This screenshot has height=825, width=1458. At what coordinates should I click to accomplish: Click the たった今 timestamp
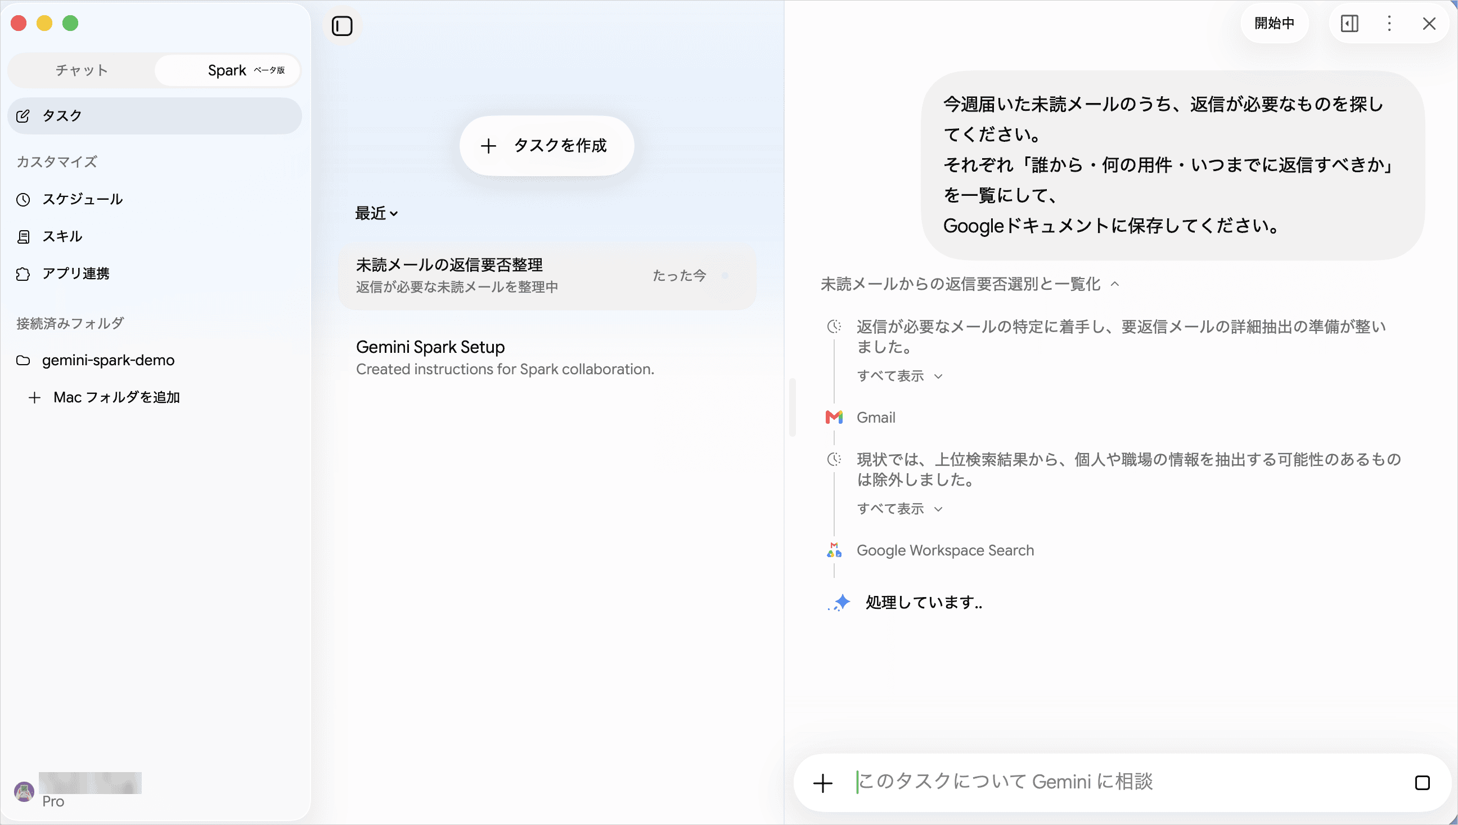point(679,276)
